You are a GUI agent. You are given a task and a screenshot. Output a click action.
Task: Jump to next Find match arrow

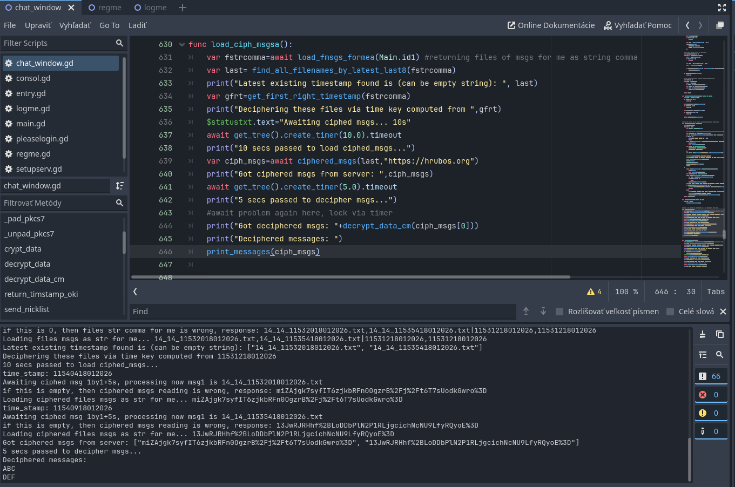[543, 312]
